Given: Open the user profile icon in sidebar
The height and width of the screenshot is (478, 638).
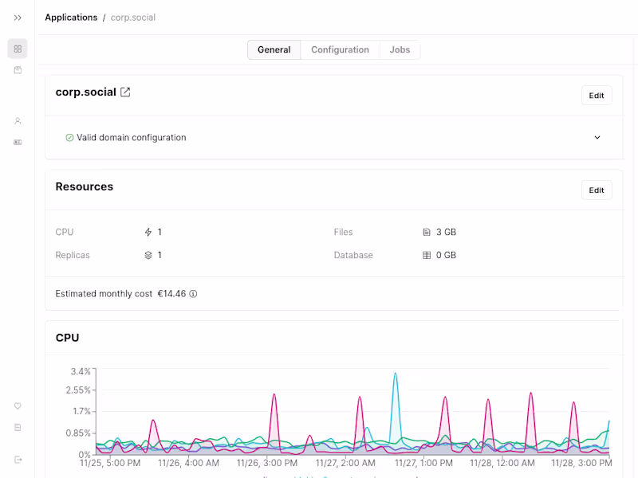Looking at the screenshot, I should [17, 121].
